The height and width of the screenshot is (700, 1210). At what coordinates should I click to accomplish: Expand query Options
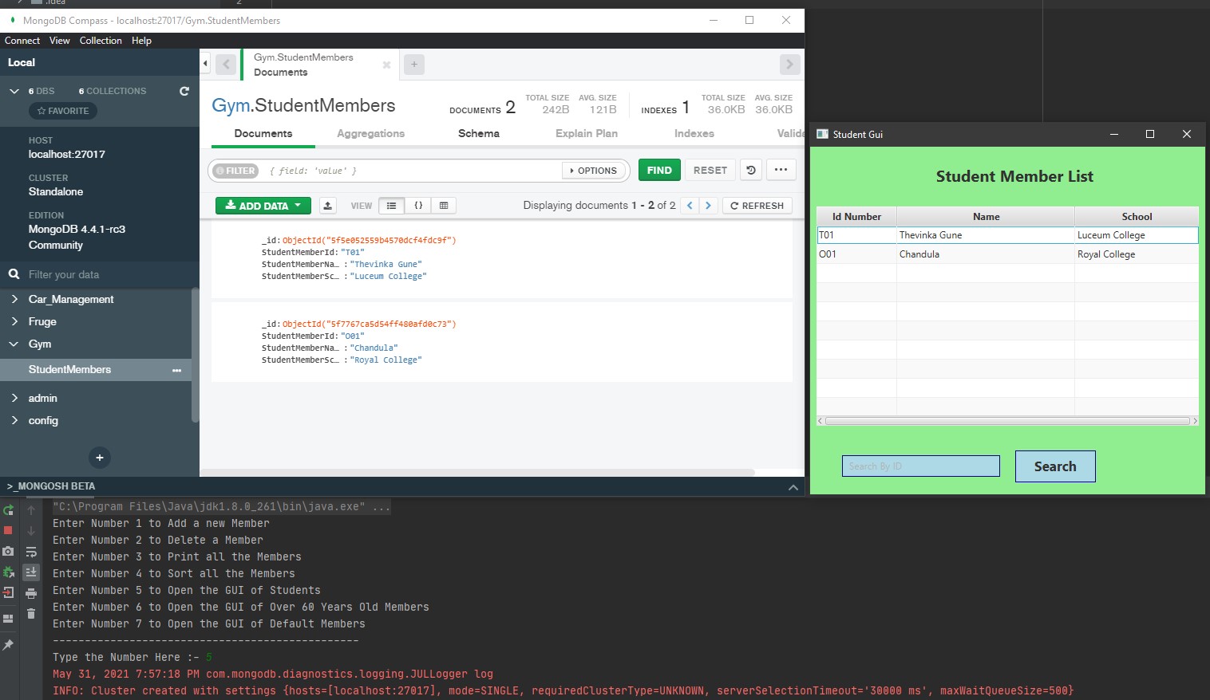(x=594, y=171)
